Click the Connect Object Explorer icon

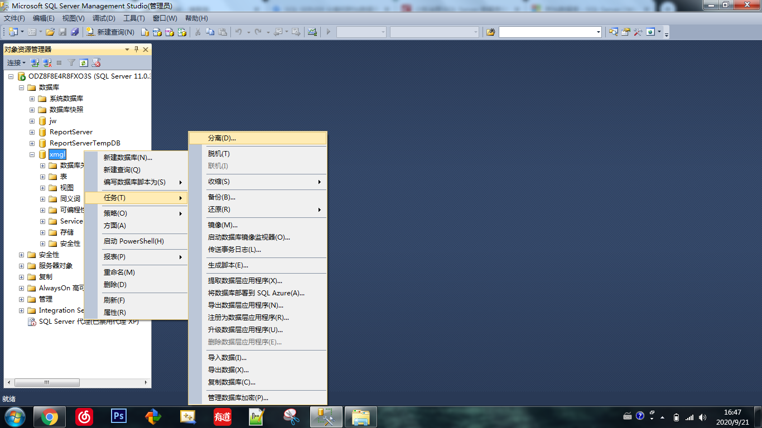coord(35,62)
